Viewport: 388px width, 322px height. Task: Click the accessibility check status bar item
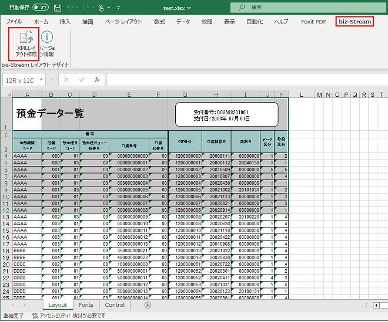(x=69, y=316)
